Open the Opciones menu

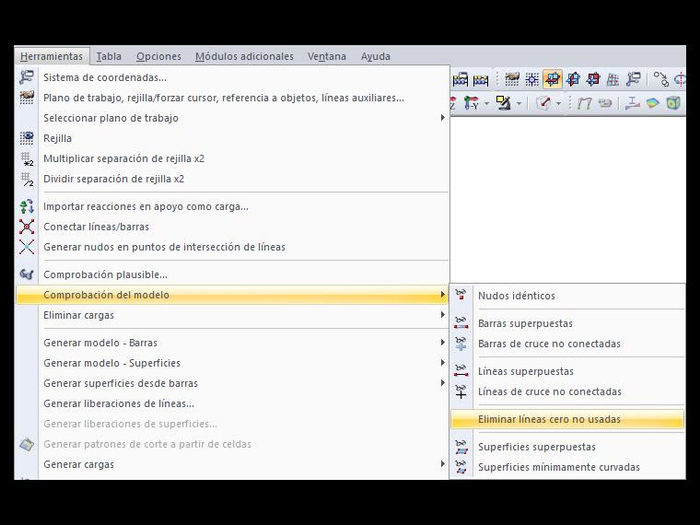click(x=159, y=57)
